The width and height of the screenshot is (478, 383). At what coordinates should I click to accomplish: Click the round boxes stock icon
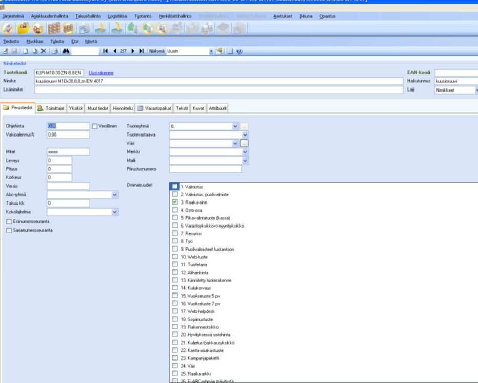(68, 29)
